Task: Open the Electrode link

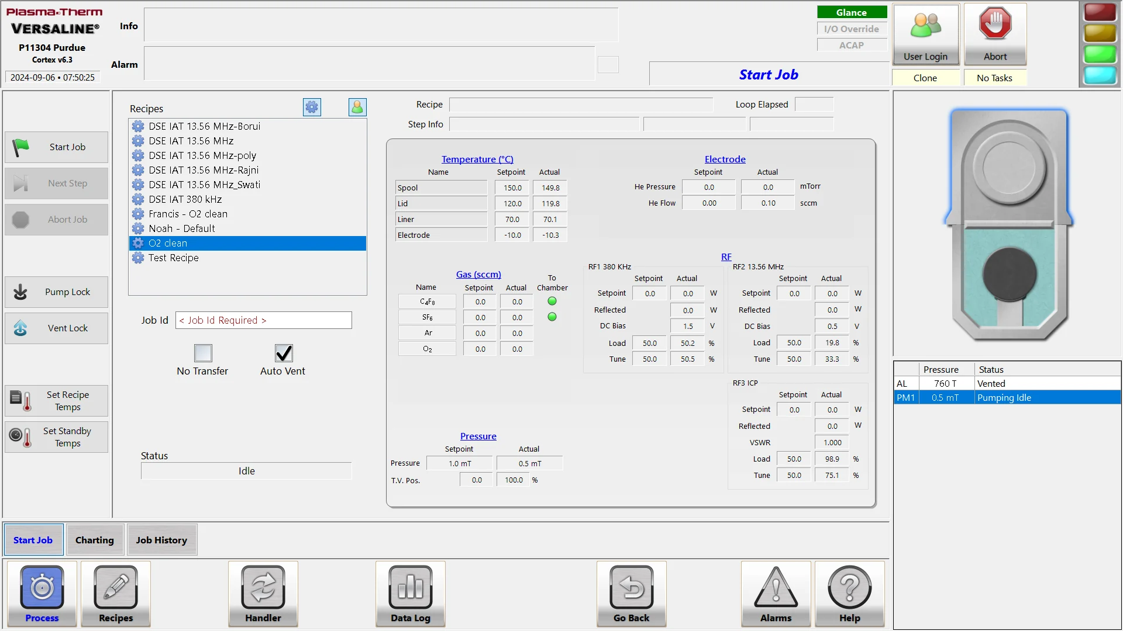Action: pos(725,159)
